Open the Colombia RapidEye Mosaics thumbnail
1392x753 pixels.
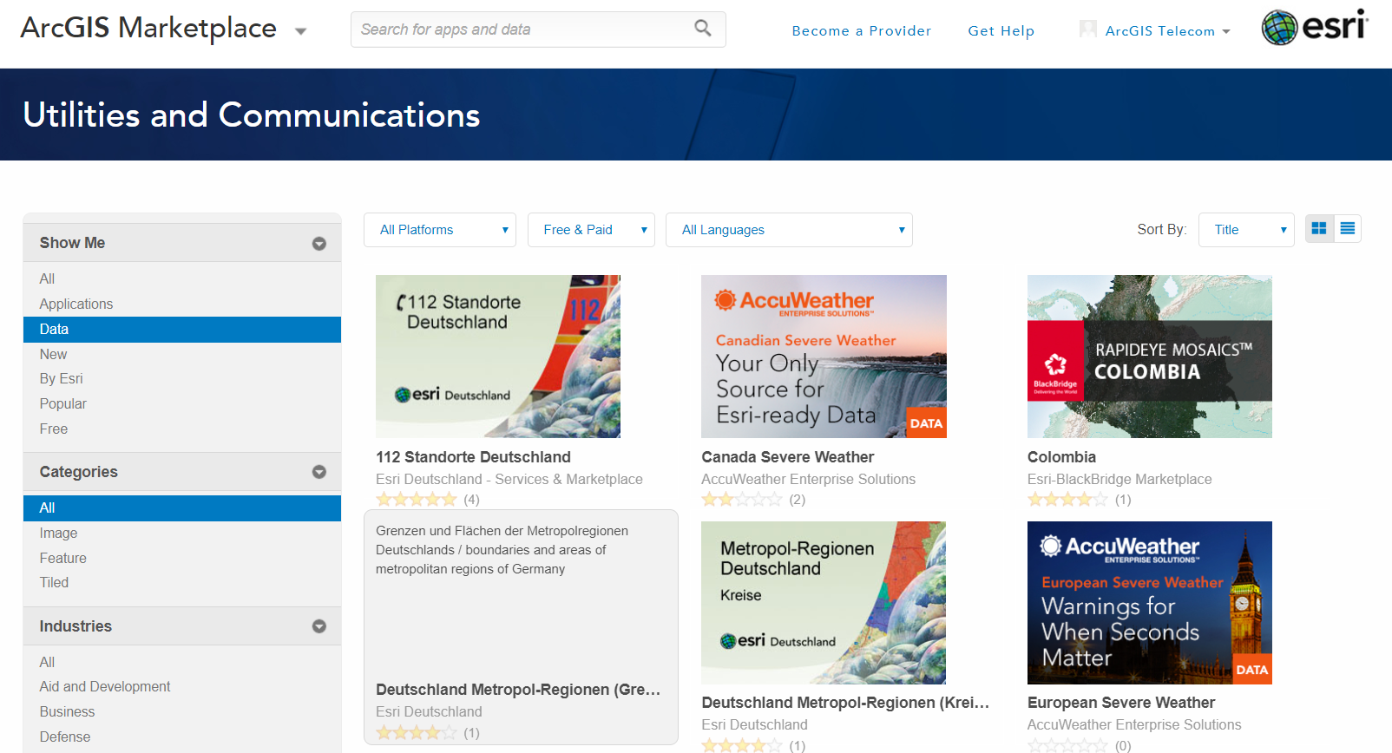[x=1149, y=357]
